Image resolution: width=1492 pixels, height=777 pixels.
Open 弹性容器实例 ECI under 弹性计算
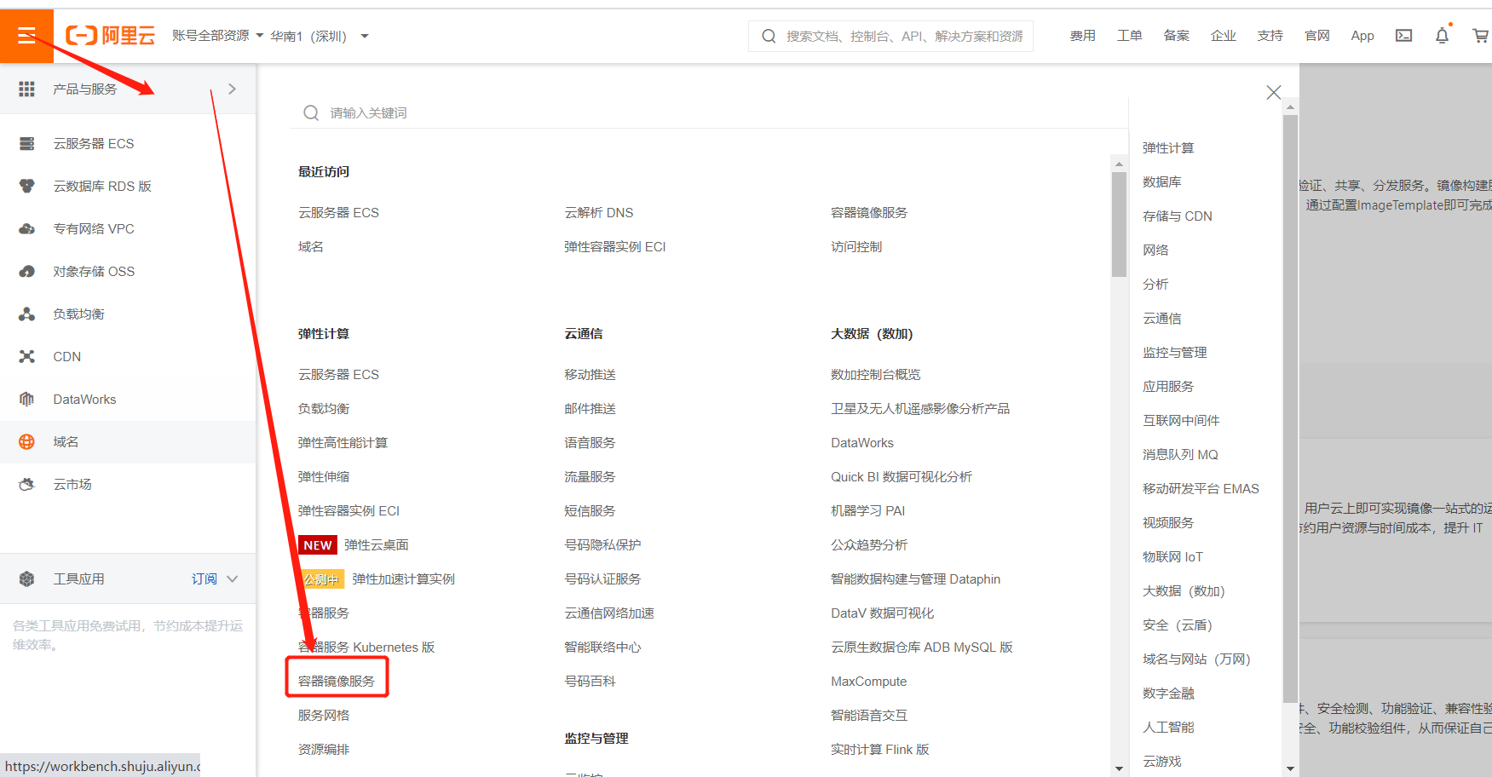click(349, 511)
